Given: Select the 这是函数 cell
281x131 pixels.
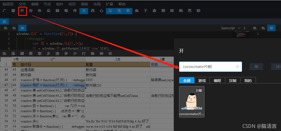Looking at the screenshot, I should tap(52, 70).
